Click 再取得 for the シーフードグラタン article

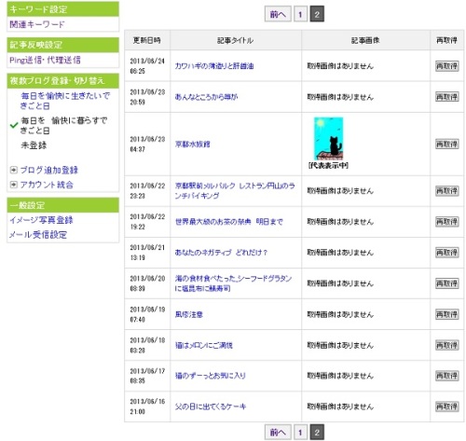coord(446,283)
